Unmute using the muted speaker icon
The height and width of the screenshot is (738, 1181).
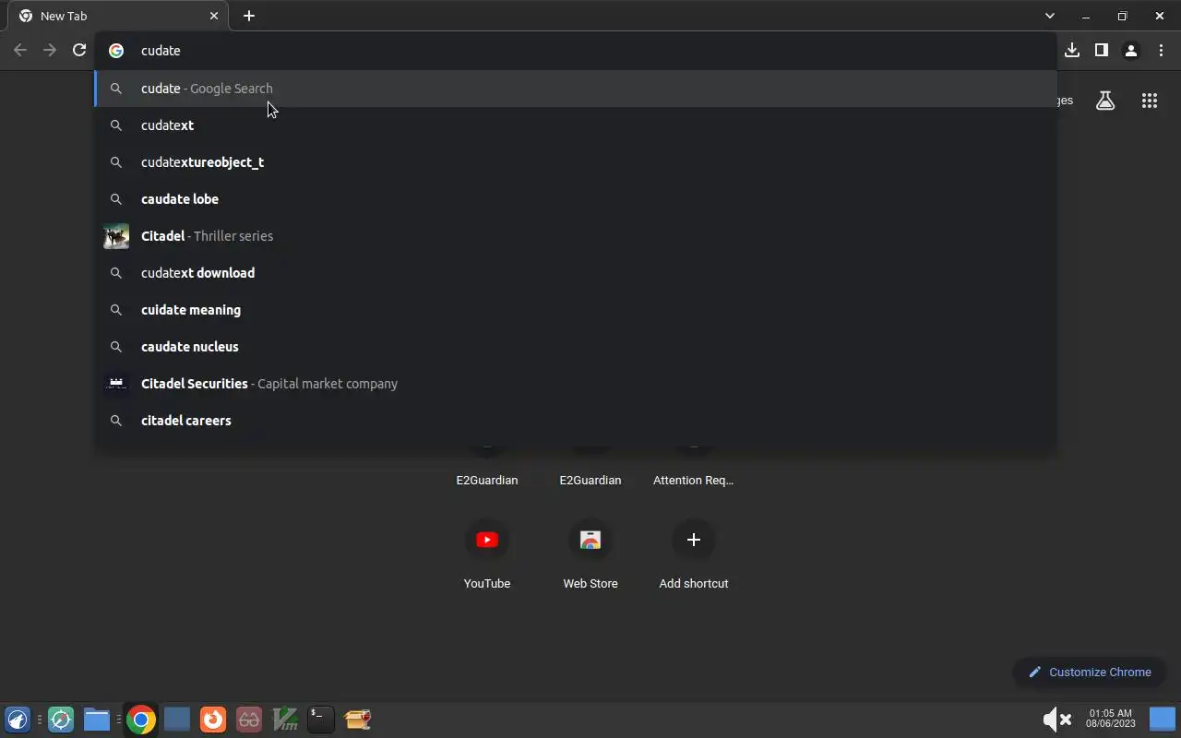pos(1056,720)
